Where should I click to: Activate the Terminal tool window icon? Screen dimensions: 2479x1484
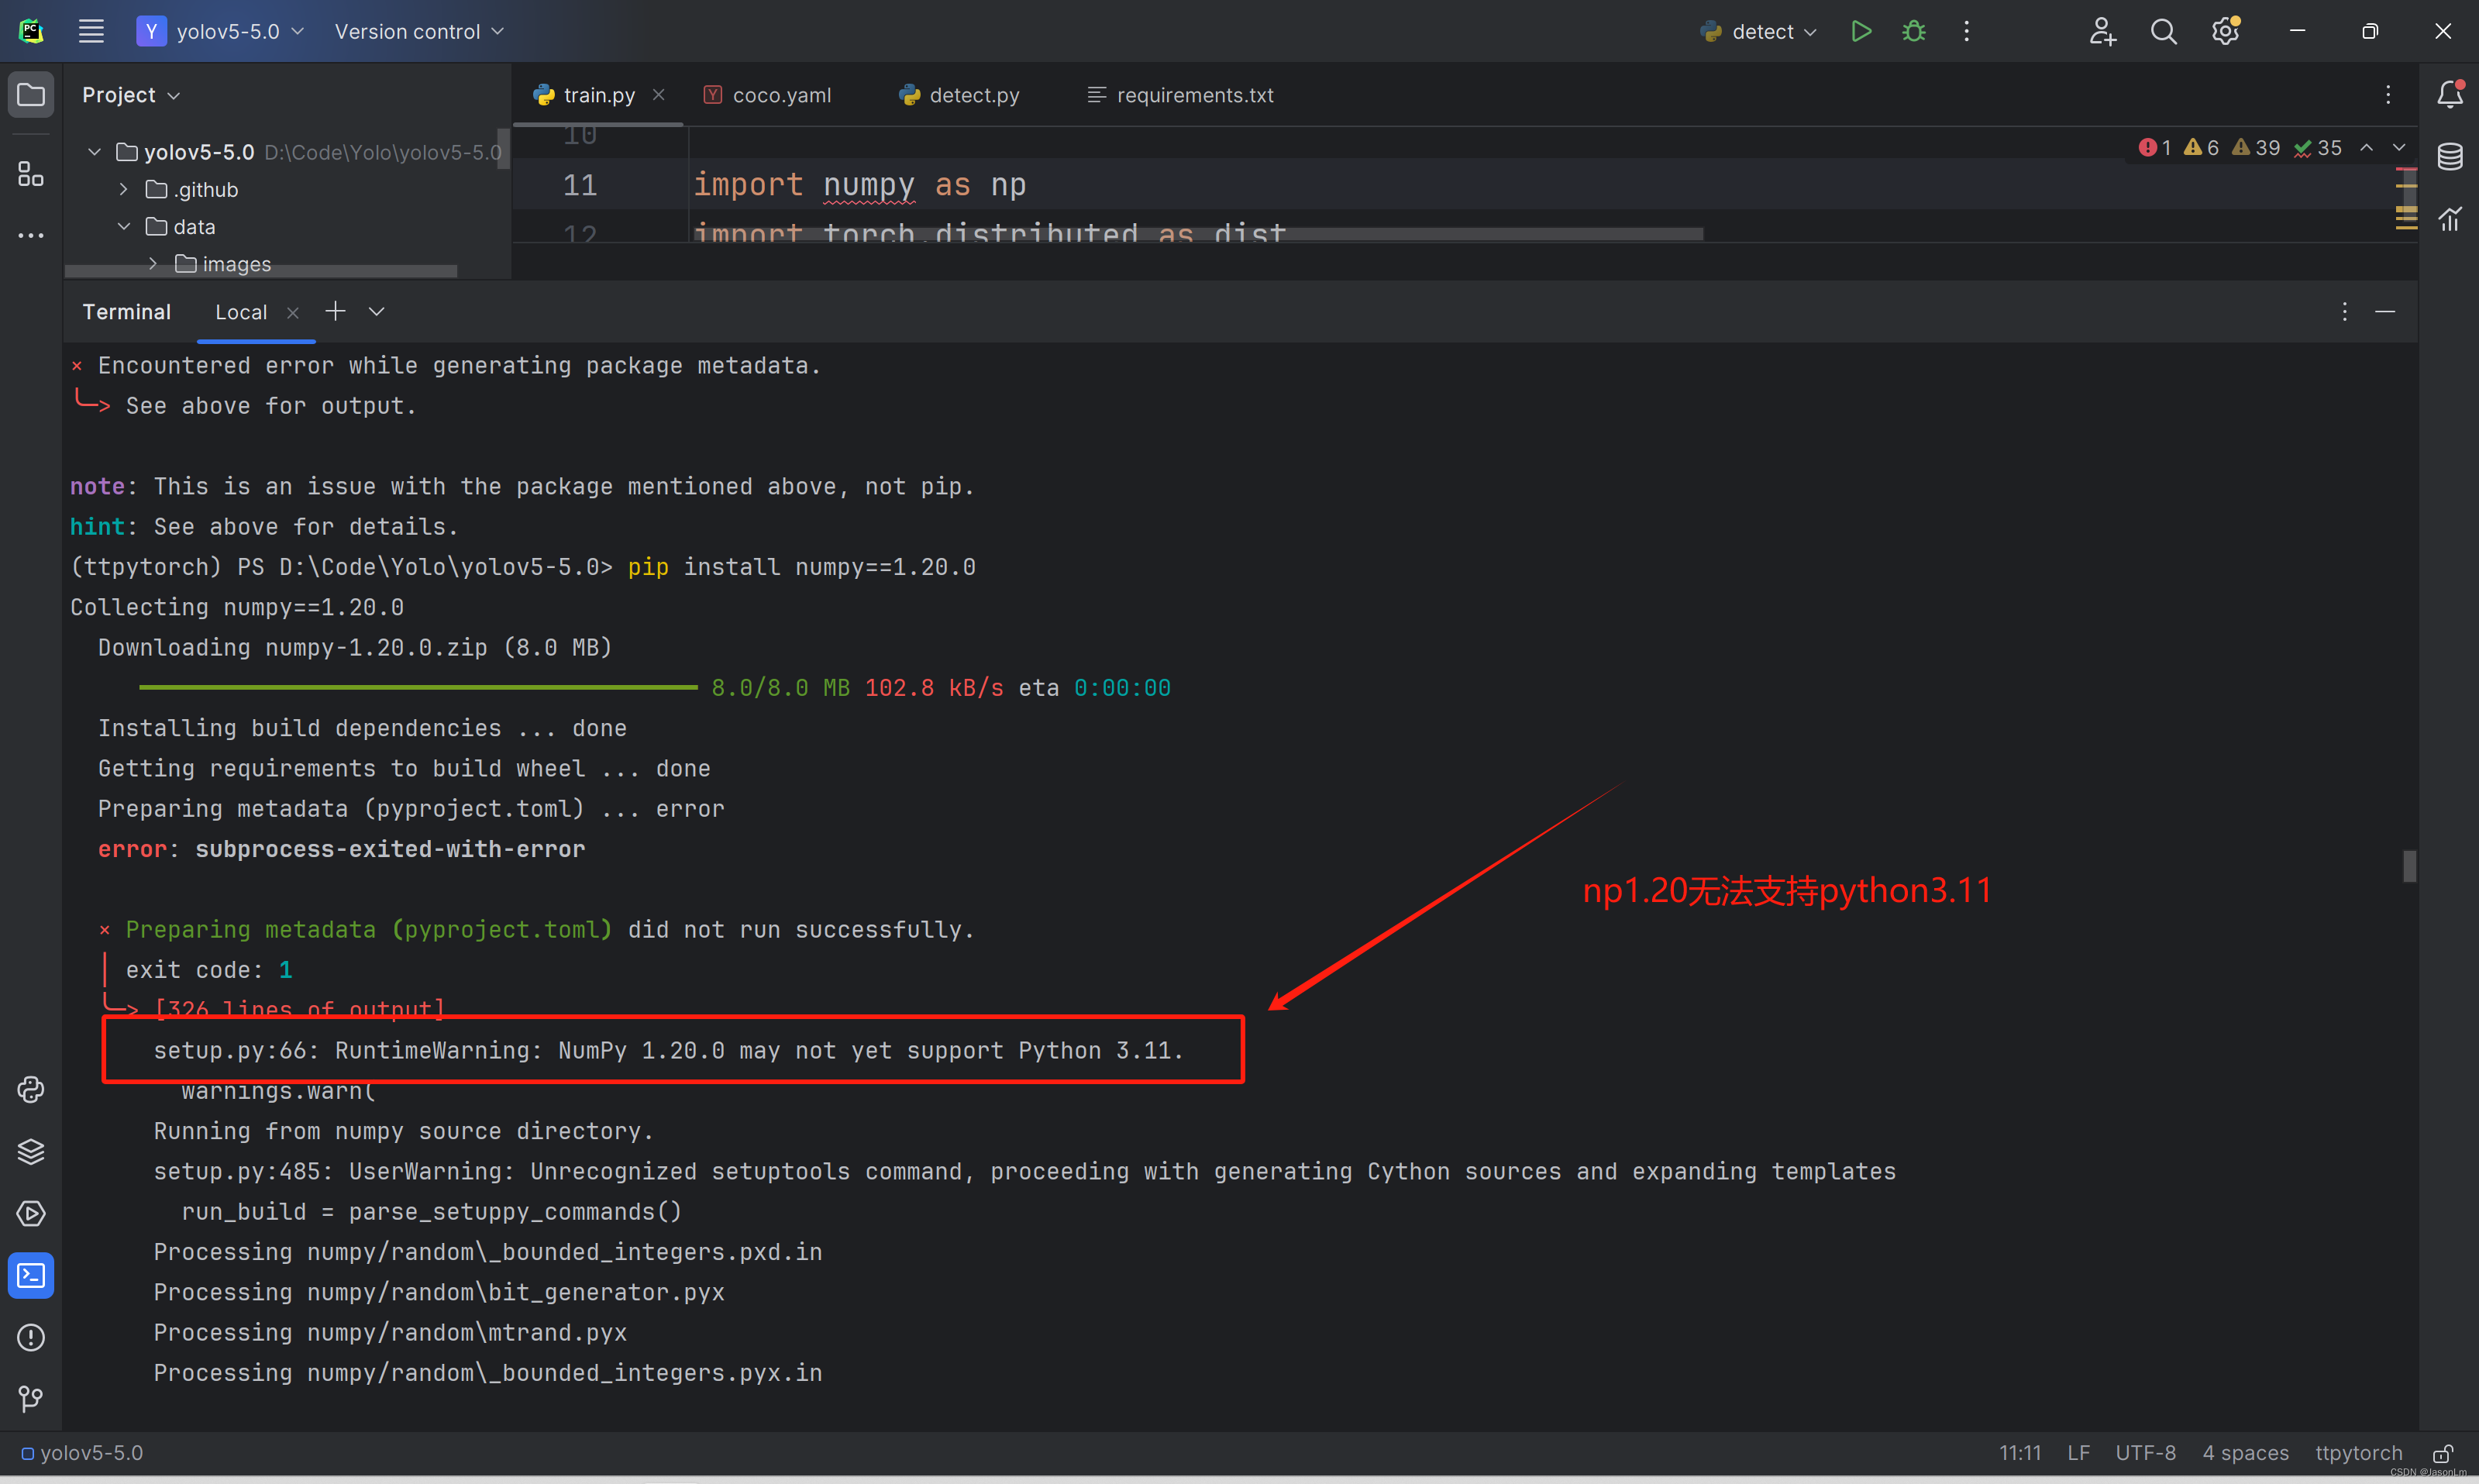[x=31, y=1275]
